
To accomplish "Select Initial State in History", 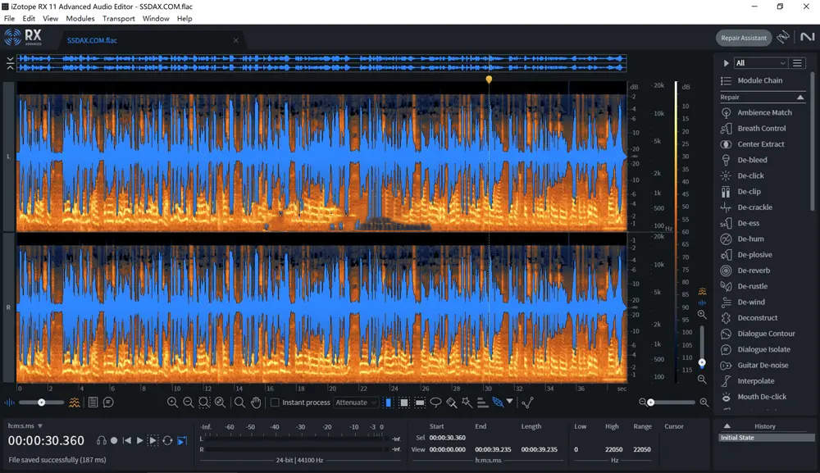I will click(767, 438).
